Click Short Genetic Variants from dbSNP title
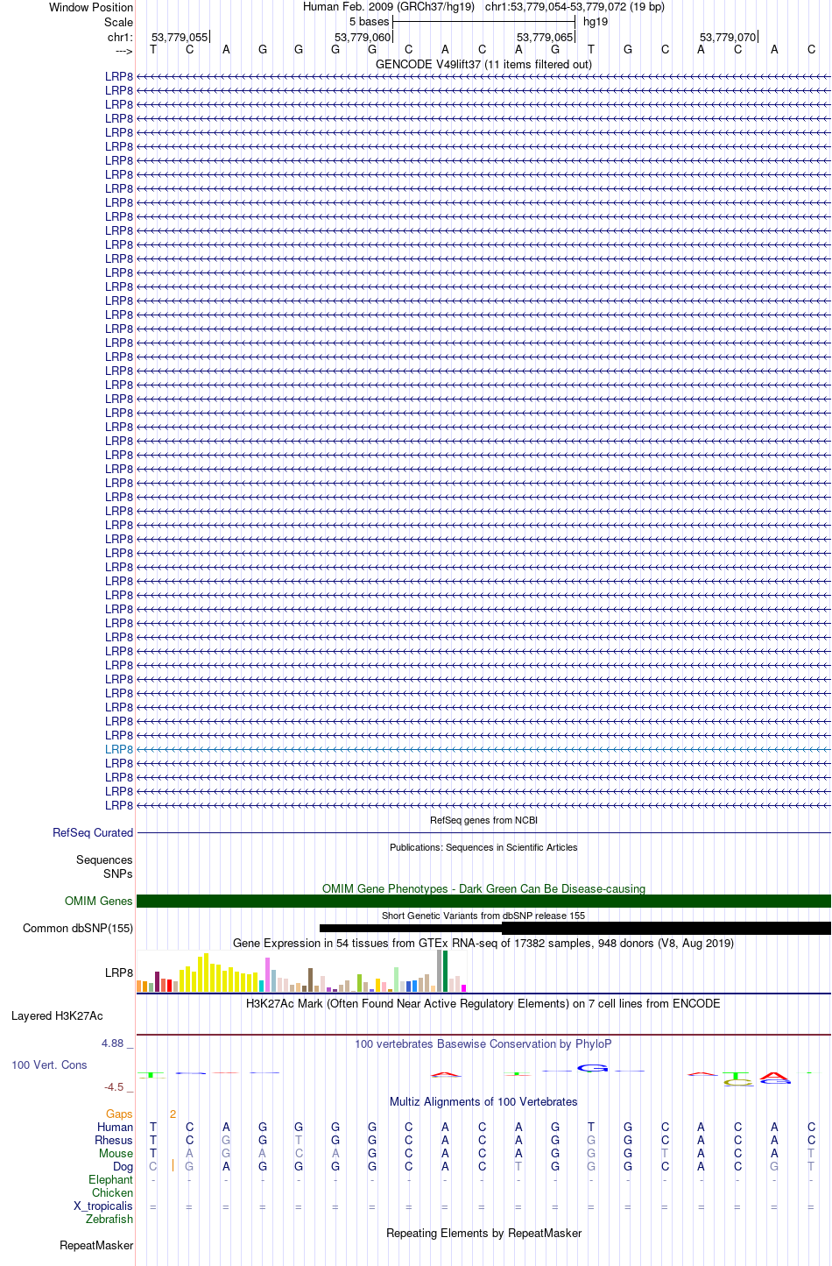The width and height of the screenshot is (832, 1266). pyautogui.click(x=483, y=916)
